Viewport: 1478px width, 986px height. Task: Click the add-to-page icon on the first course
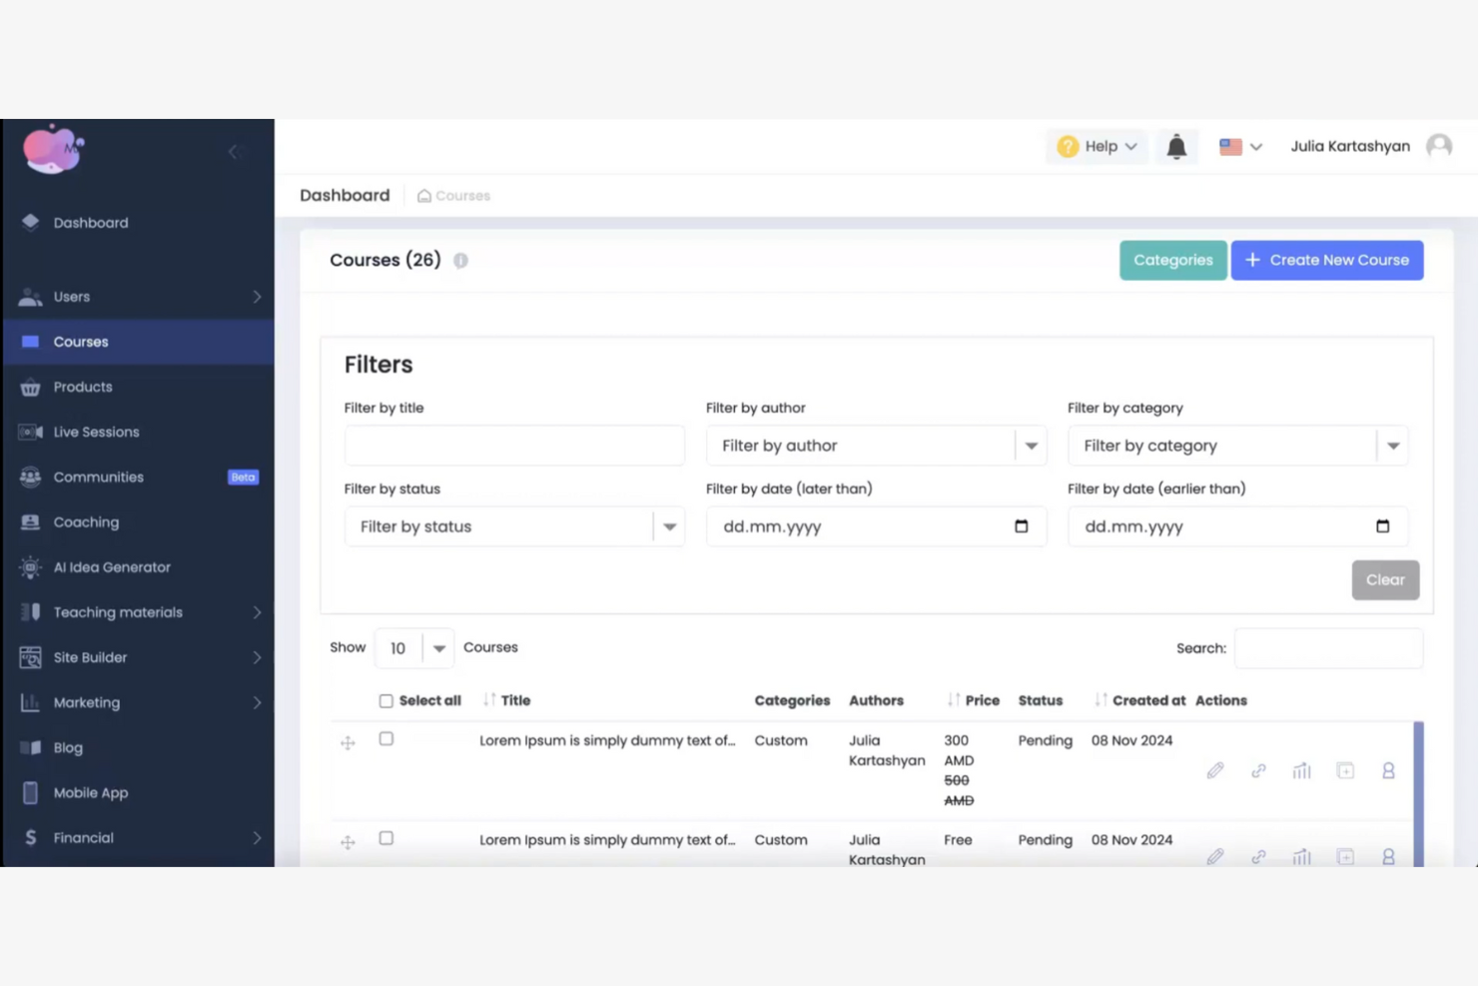click(1344, 770)
